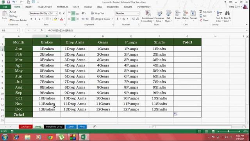Click the Save icon in quick access toolbar
The image size is (250, 141).
(x=9, y=2)
